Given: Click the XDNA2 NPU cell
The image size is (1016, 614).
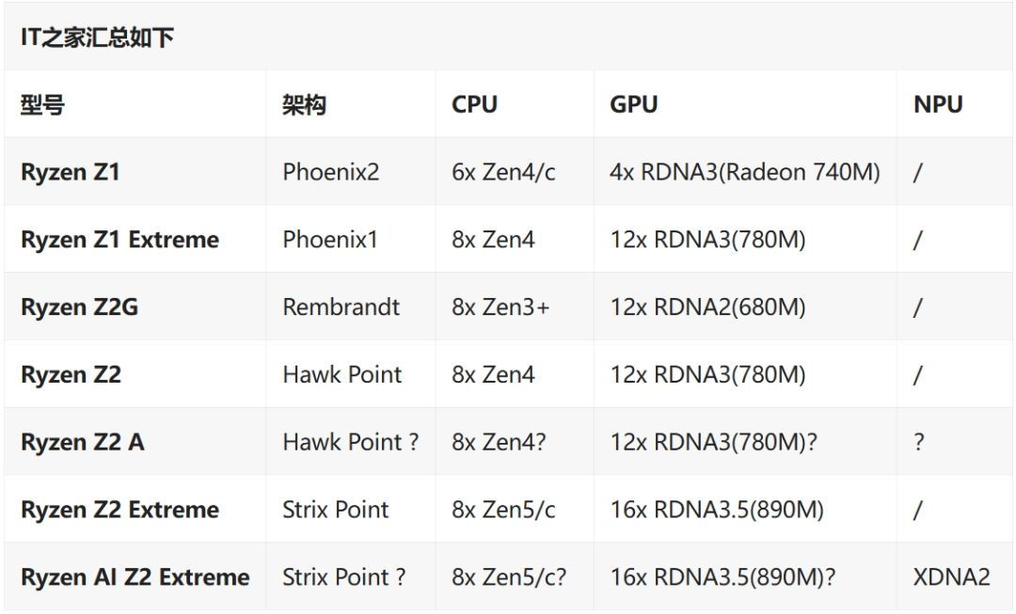Looking at the screenshot, I should click(x=952, y=577).
